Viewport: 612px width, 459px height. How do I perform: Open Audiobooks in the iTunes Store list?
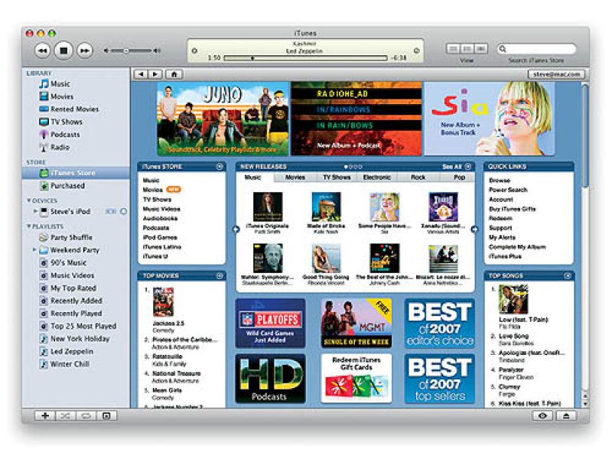click(160, 219)
